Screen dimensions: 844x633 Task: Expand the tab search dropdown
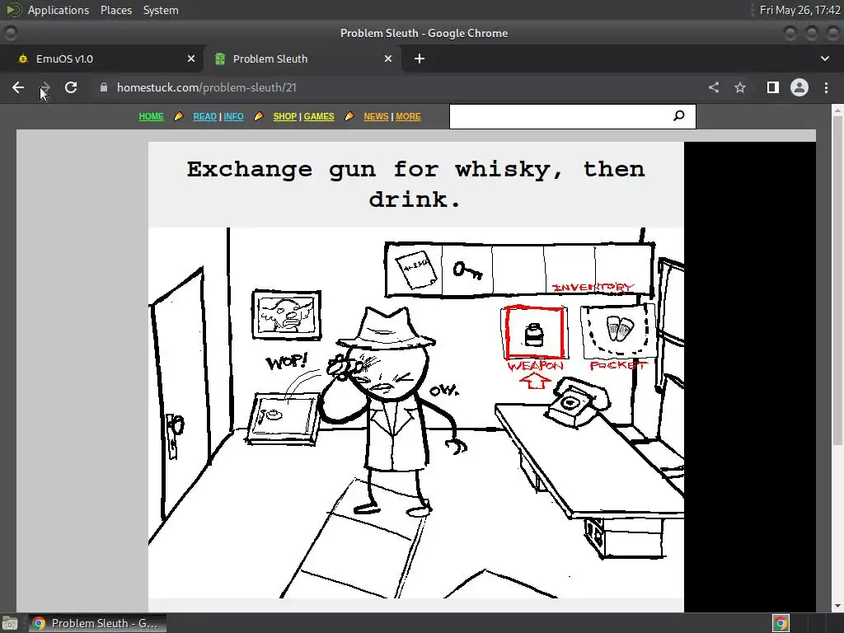pyautogui.click(x=824, y=59)
